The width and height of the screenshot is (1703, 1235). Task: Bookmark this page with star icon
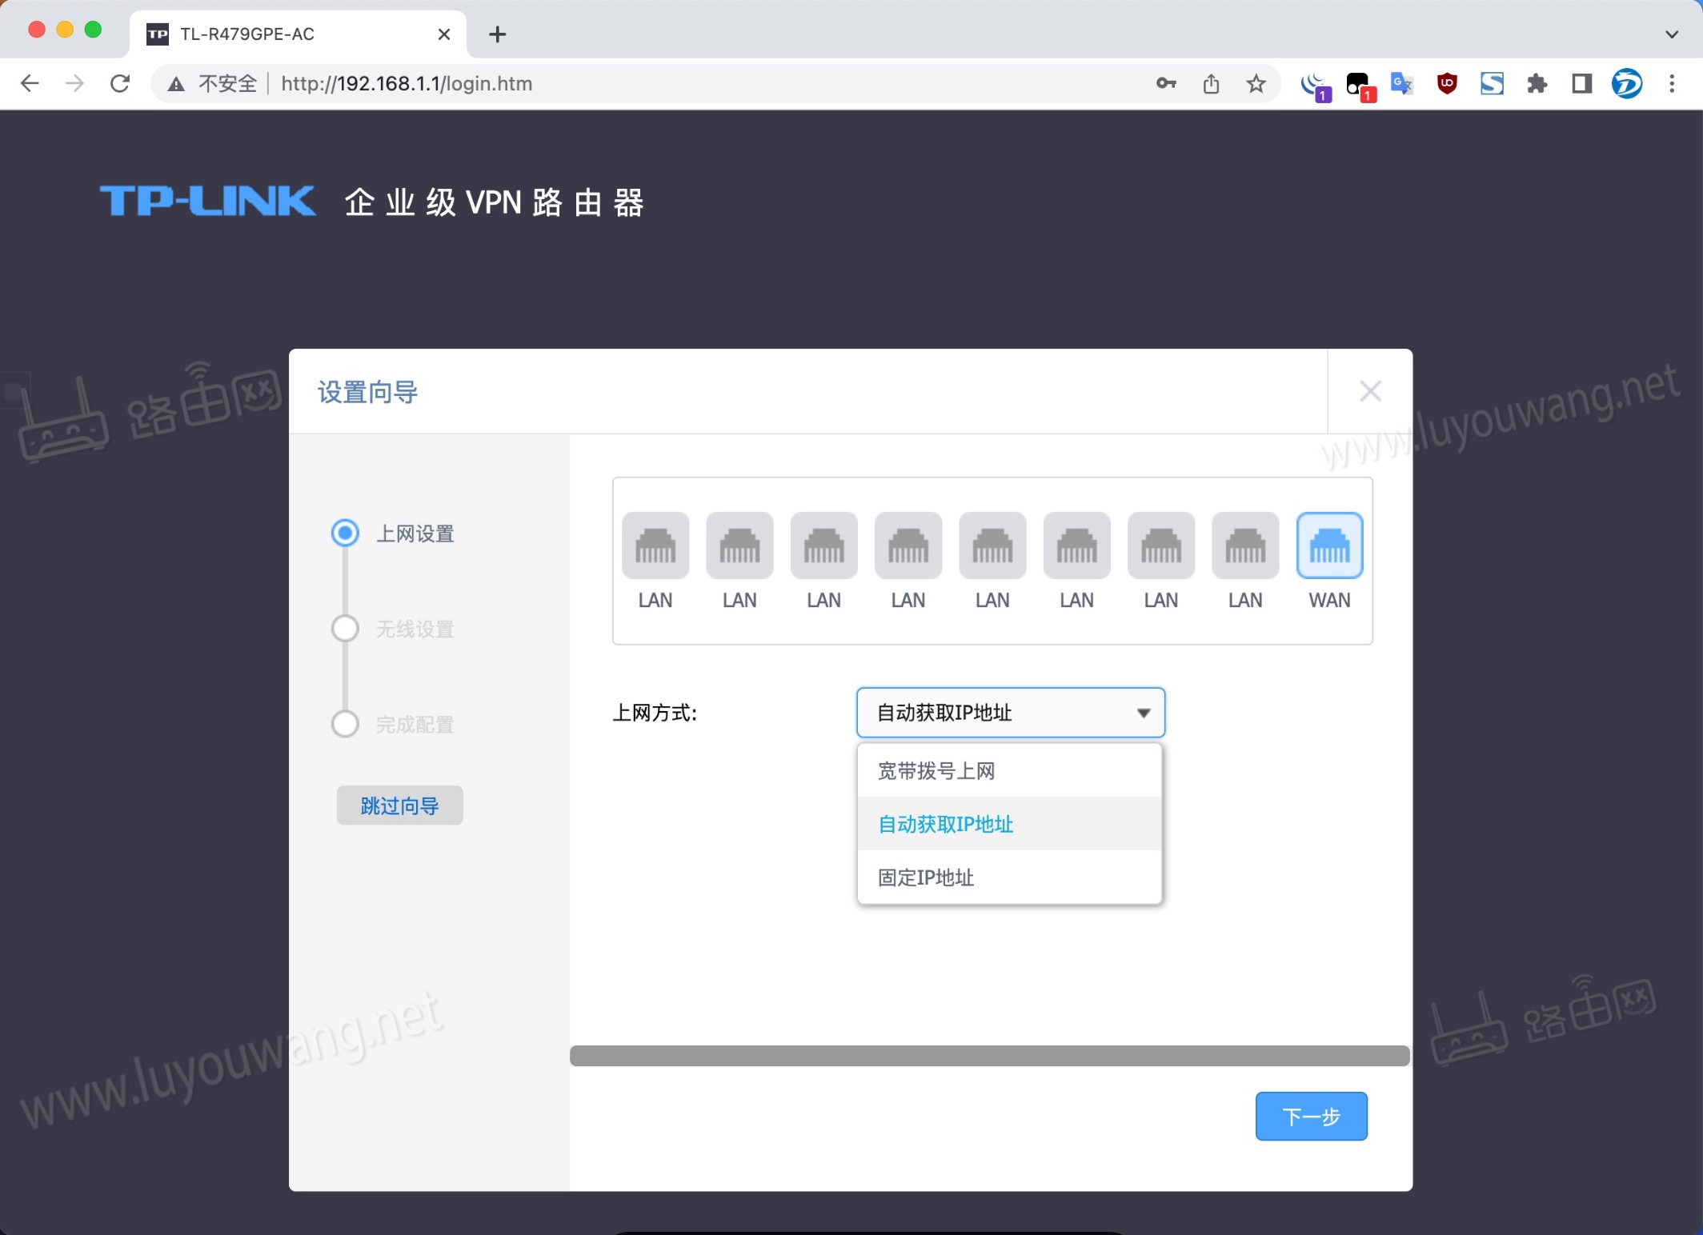[x=1256, y=83]
